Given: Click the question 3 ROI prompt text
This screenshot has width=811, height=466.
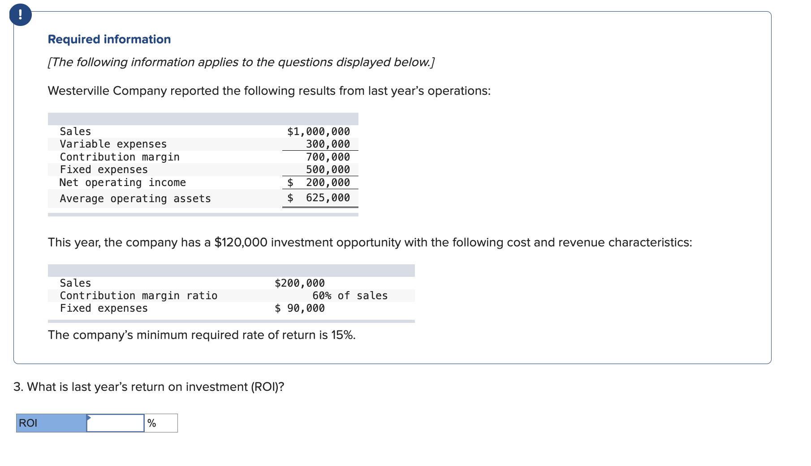Looking at the screenshot, I should [x=149, y=387].
